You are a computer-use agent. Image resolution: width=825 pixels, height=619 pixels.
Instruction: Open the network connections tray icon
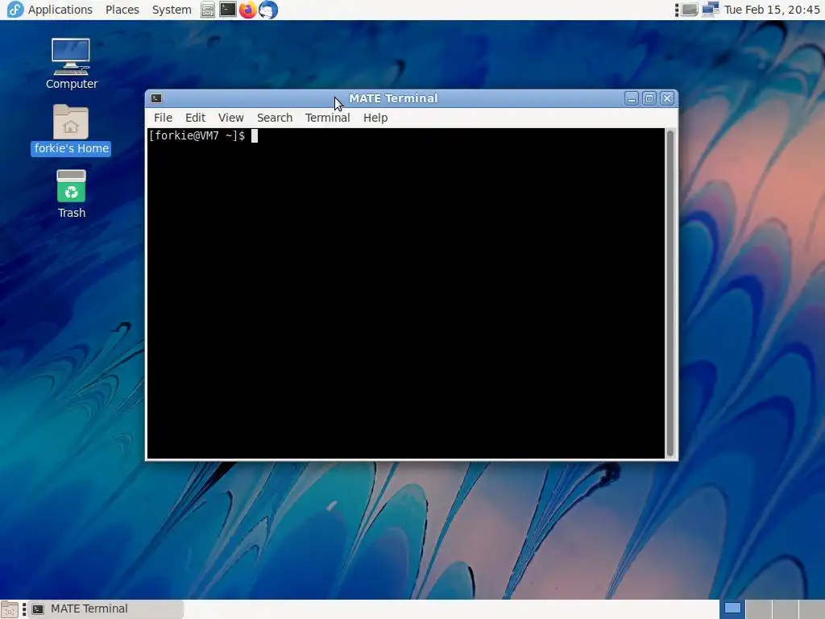711,10
